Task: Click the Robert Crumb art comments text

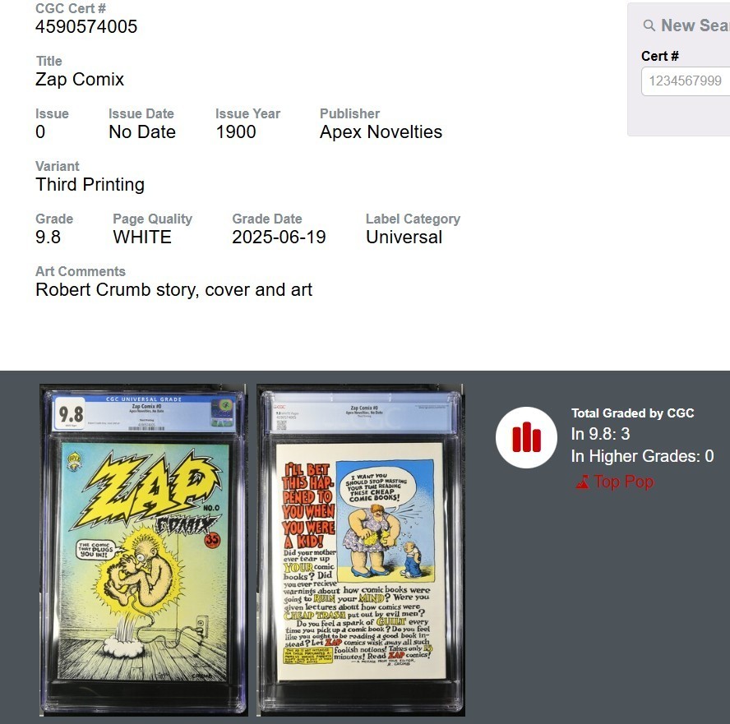Action: [x=173, y=290]
